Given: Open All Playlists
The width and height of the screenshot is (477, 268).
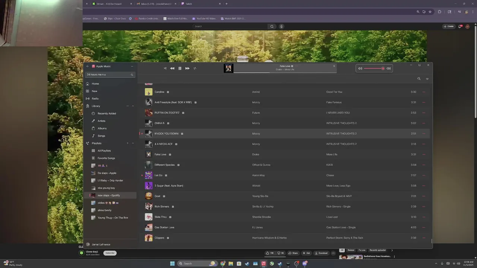Looking at the screenshot, I should coord(110,151).
